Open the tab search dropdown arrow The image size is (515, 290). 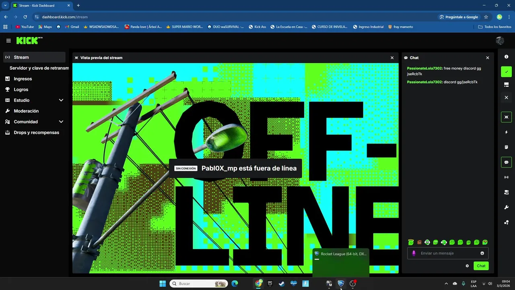tap(6, 6)
